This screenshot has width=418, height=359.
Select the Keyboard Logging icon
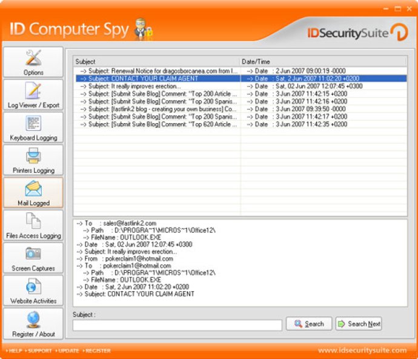(x=33, y=123)
